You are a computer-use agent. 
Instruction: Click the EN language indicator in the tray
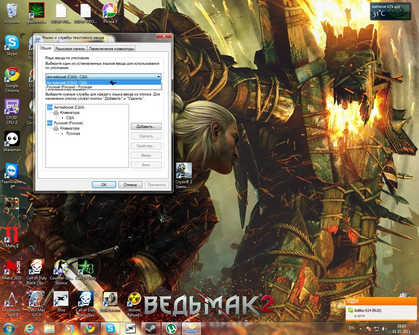click(x=351, y=327)
